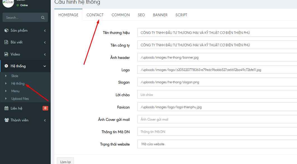The image size is (297, 164).
Task: Click the Bài viết document icon
Action: [6, 42]
